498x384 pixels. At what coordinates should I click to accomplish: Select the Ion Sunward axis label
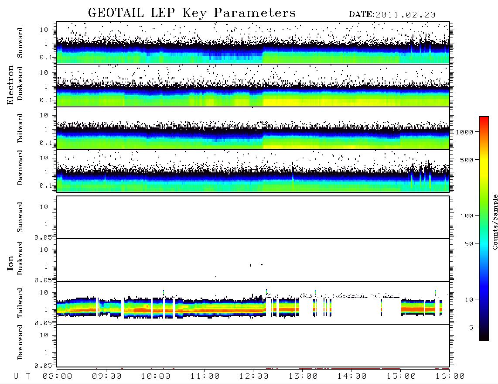click(20, 217)
